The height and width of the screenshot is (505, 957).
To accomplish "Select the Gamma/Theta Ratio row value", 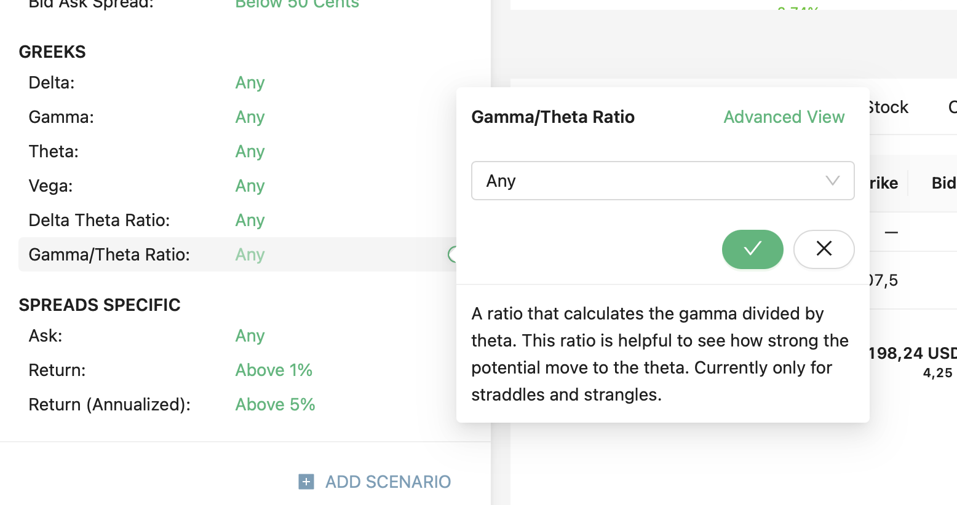I will (250, 254).
